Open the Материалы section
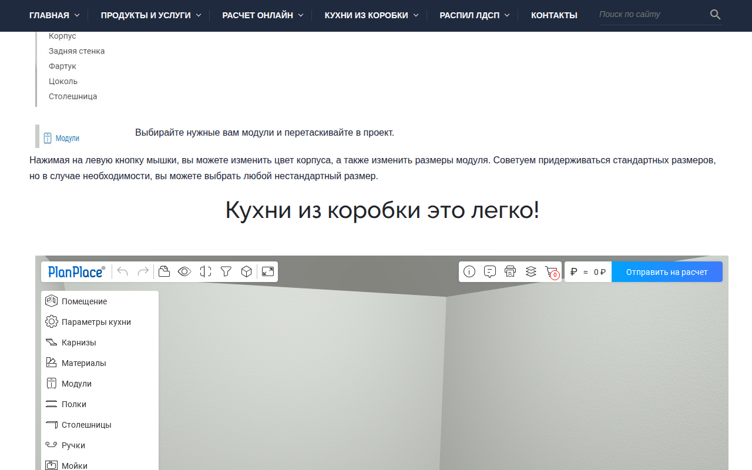 point(100,363)
